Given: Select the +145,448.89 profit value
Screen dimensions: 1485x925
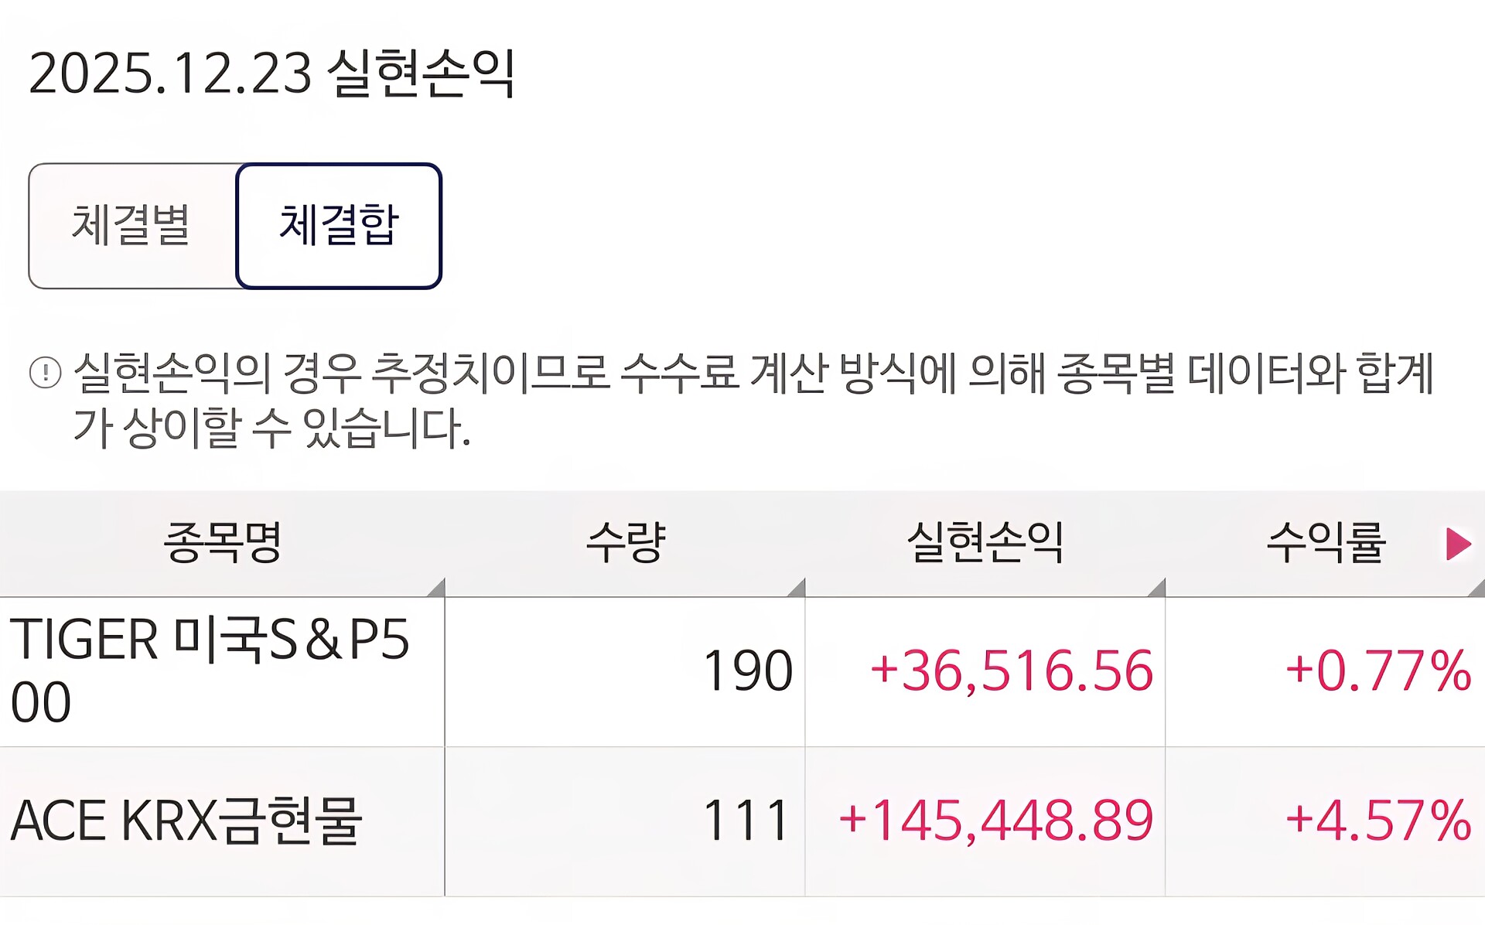Looking at the screenshot, I should click(x=995, y=821).
